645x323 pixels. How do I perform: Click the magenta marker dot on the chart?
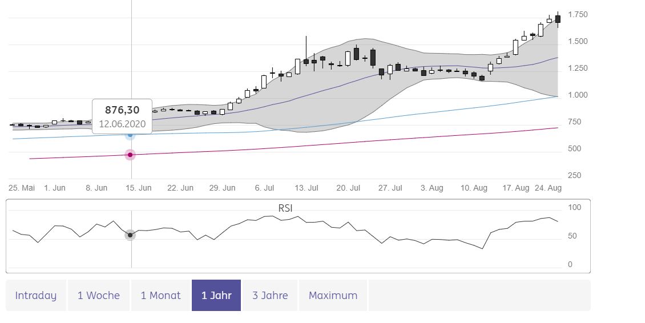[x=130, y=155]
